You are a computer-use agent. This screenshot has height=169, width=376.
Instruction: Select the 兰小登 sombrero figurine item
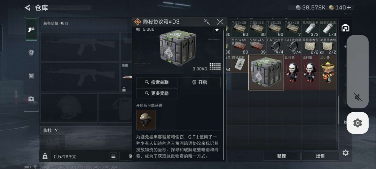click(328, 73)
